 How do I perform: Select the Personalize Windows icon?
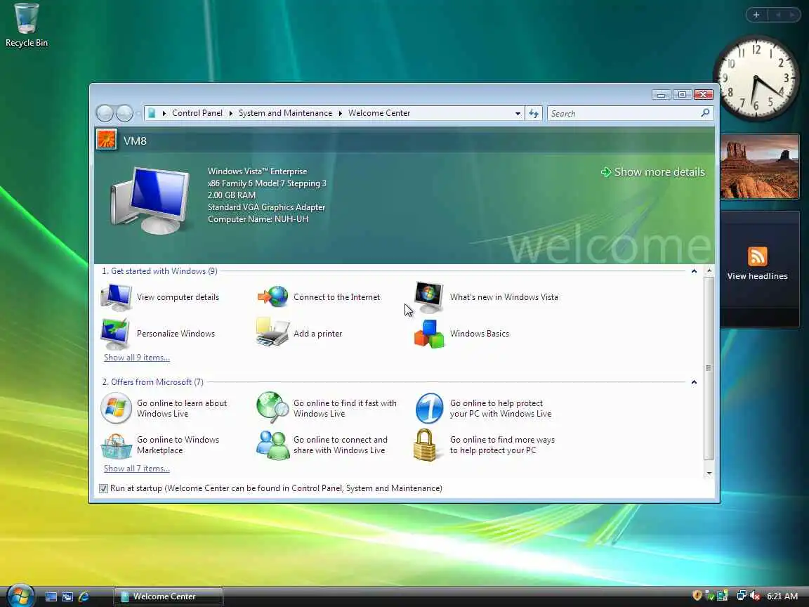116,334
